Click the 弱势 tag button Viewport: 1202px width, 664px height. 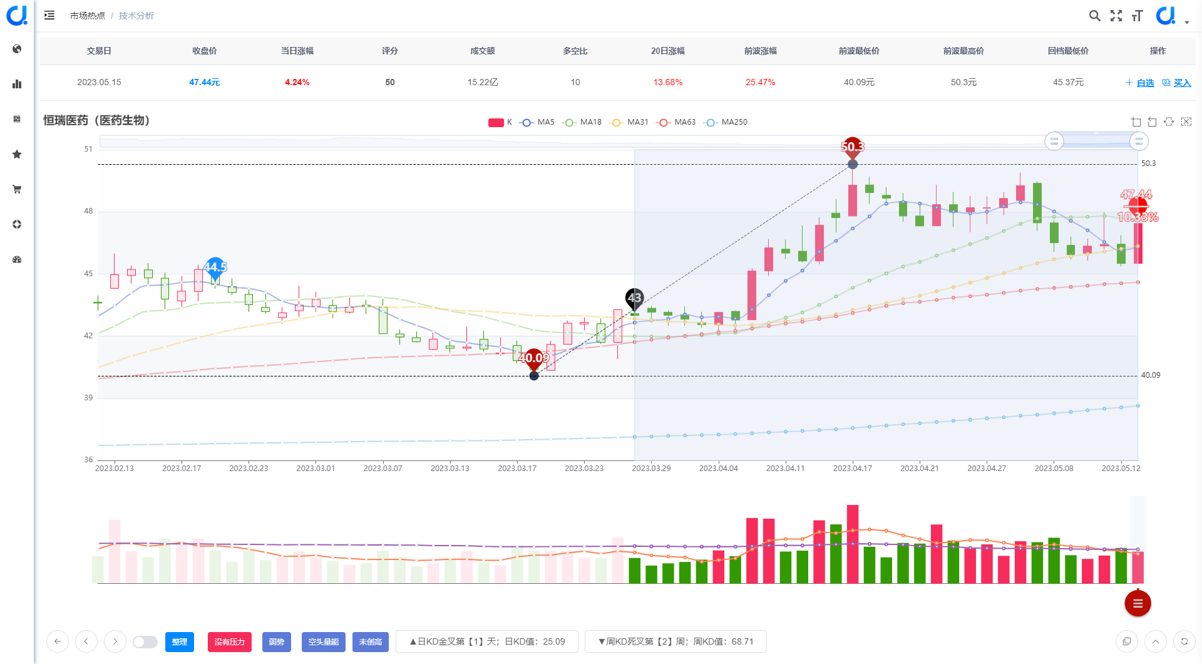(277, 642)
